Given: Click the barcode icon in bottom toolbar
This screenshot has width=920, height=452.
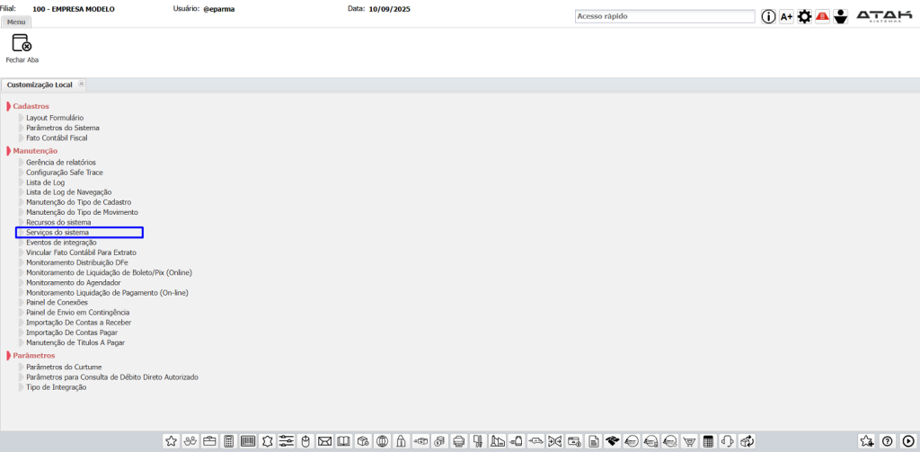Looking at the screenshot, I should click(x=248, y=441).
